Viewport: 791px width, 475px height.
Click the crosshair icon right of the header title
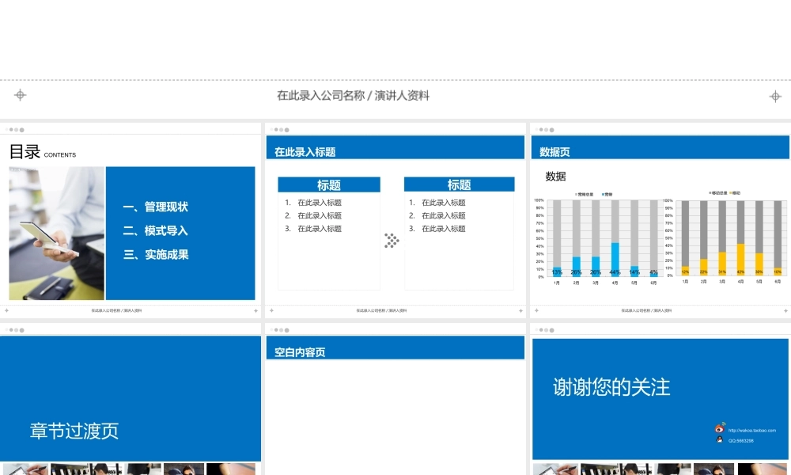pyautogui.click(x=775, y=96)
